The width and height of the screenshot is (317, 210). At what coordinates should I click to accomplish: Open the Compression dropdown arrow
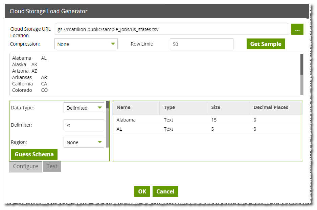coord(113,44)
